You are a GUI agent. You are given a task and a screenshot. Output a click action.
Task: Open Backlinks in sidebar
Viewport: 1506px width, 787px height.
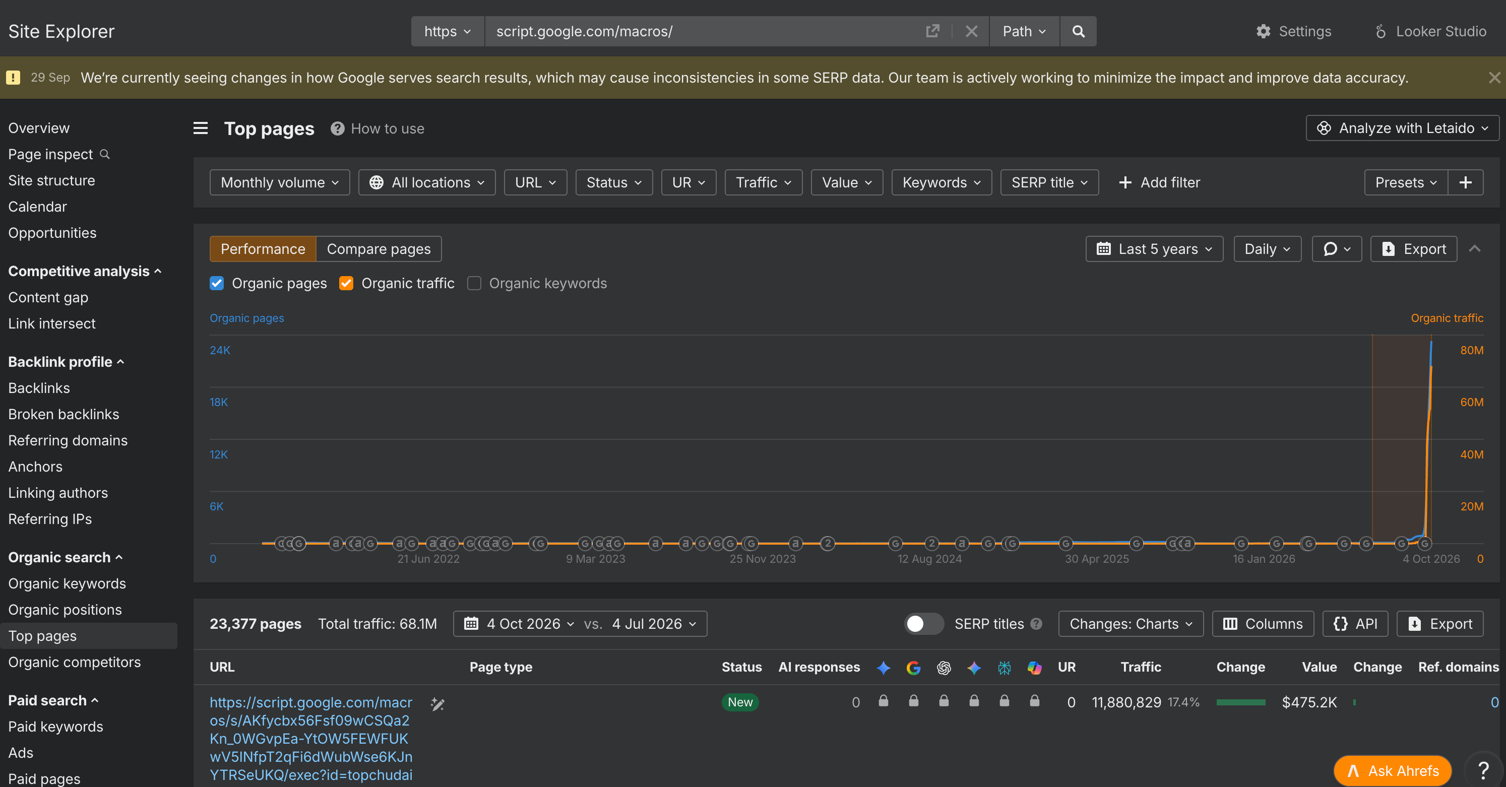[x=39, y=388]
